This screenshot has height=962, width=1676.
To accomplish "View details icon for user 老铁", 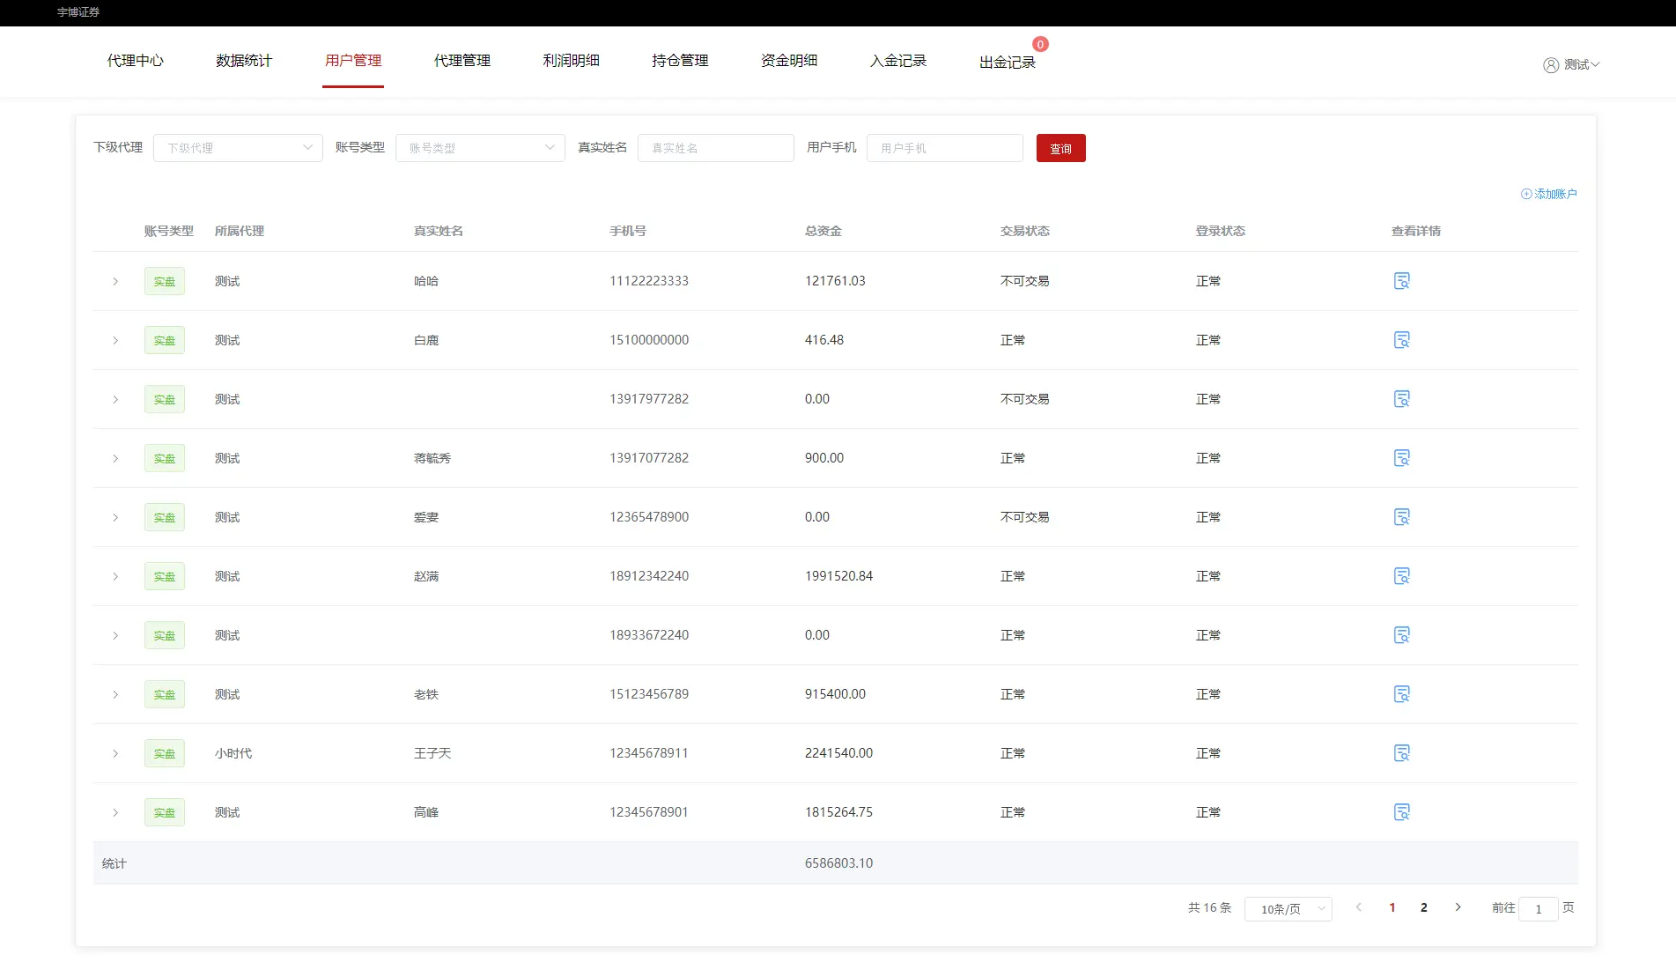I will pyautogui.click(x=1401, y=694).
